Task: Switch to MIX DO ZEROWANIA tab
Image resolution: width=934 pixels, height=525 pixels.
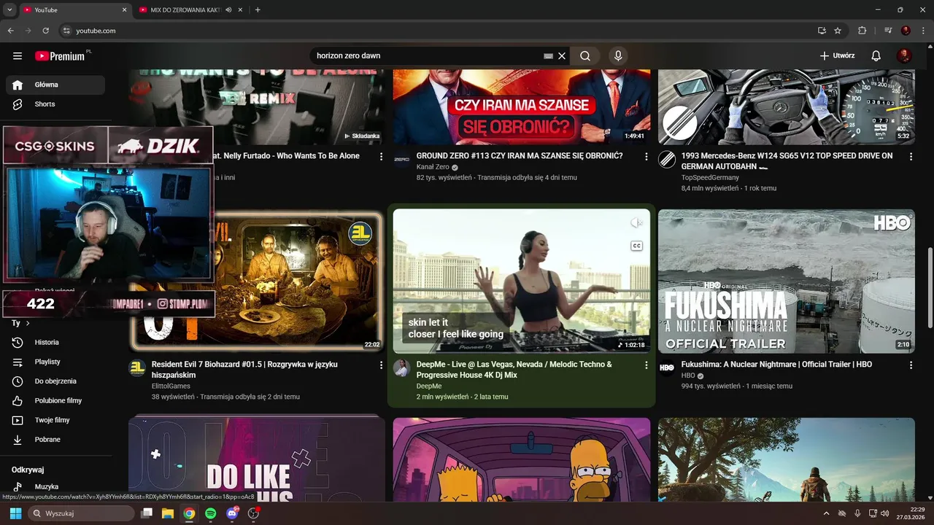Action: (x=185, y=10)
